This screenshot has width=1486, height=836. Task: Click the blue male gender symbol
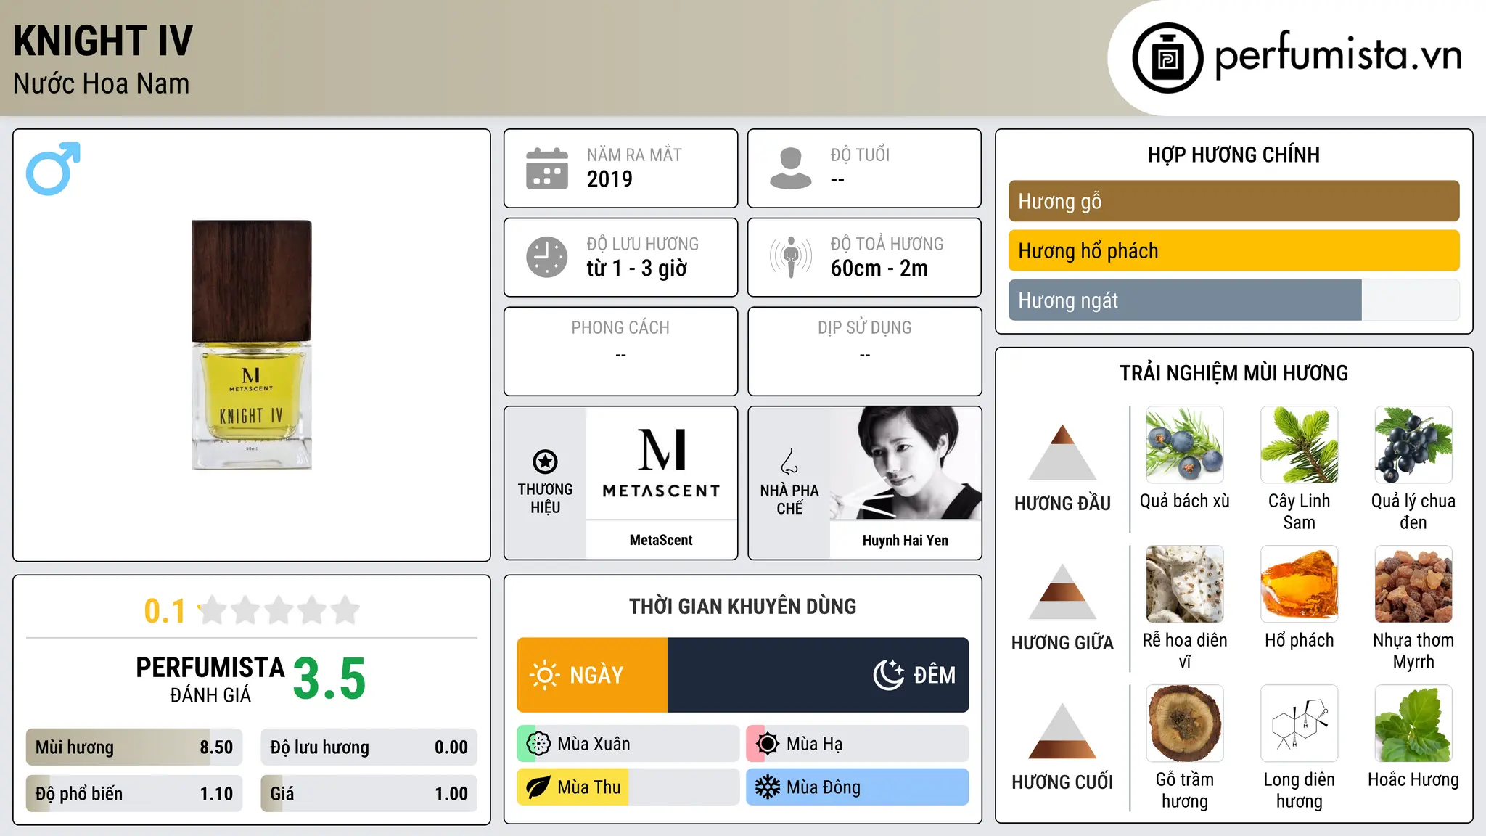53,168
